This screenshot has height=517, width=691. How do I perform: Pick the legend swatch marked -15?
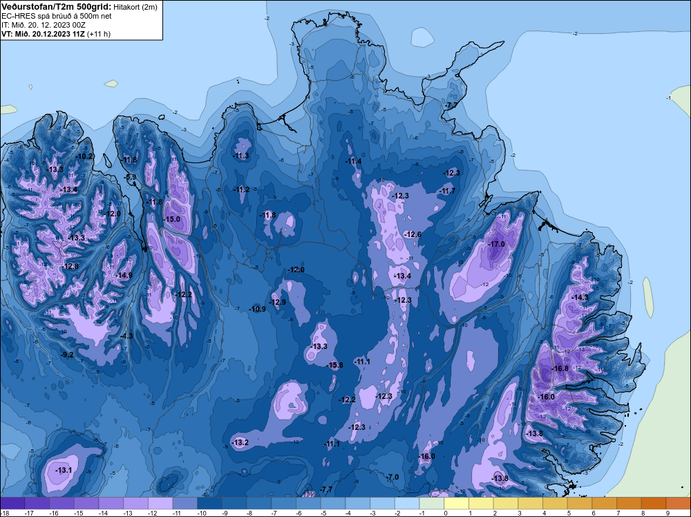coord(86,503)
